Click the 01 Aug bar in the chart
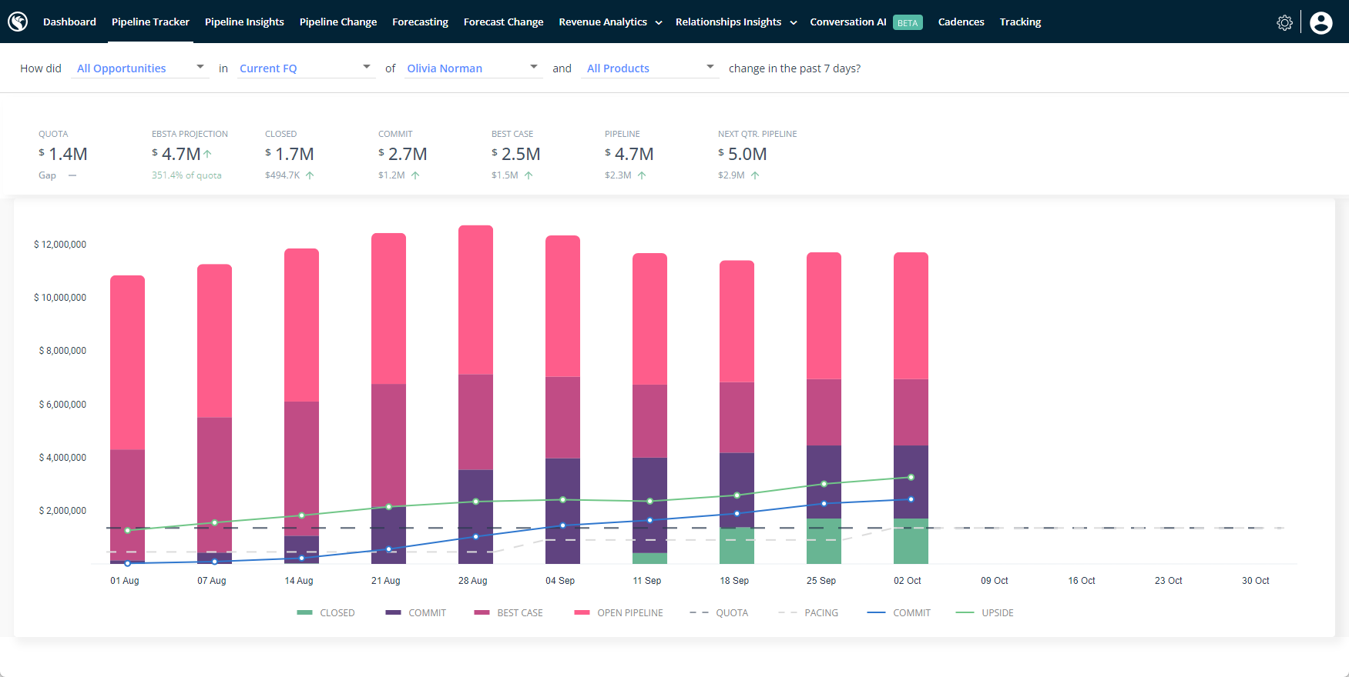Image resolution: width=1349 pixels, height=677 pixels. pos(127,419)
